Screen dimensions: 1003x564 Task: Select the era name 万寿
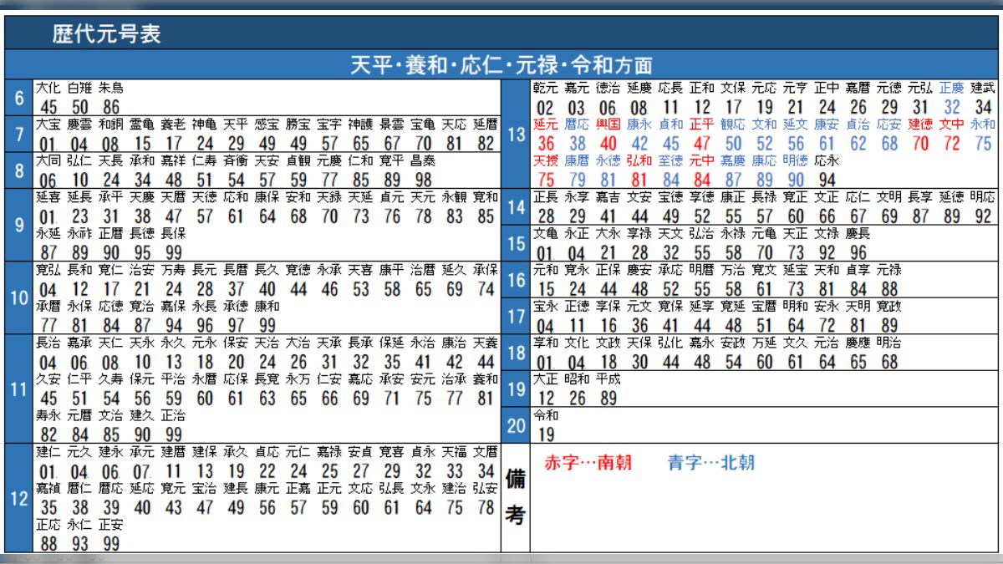(173, 270)
